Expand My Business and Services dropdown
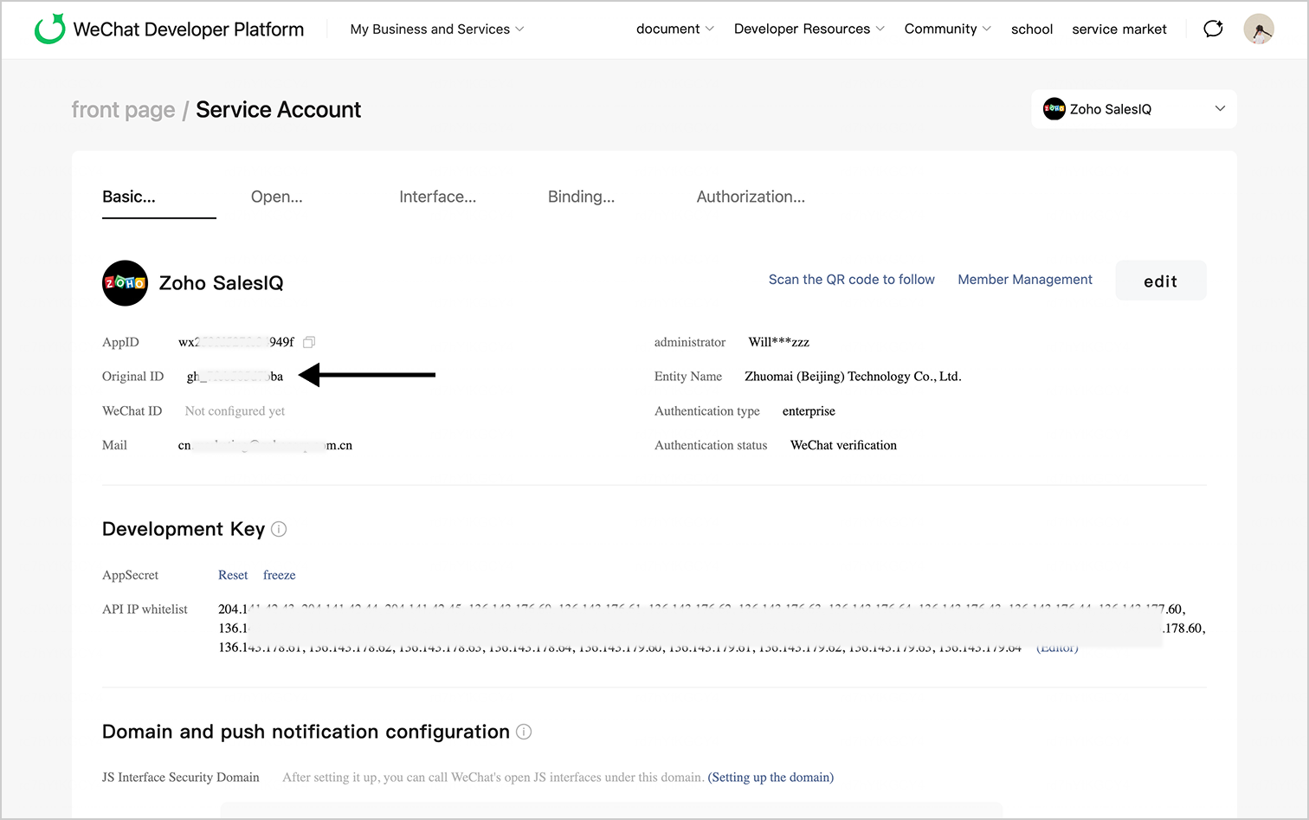Screen dimensions: 1309x820 tap(437, 29)
